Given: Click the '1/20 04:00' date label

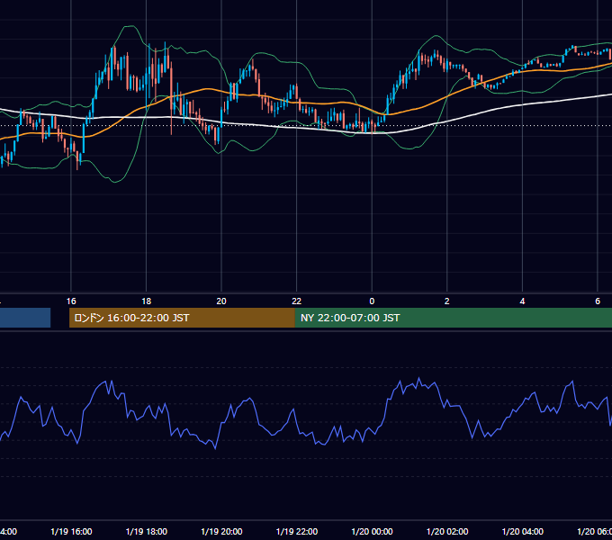Looking at the screenshot, I should [x=523, y=531].
